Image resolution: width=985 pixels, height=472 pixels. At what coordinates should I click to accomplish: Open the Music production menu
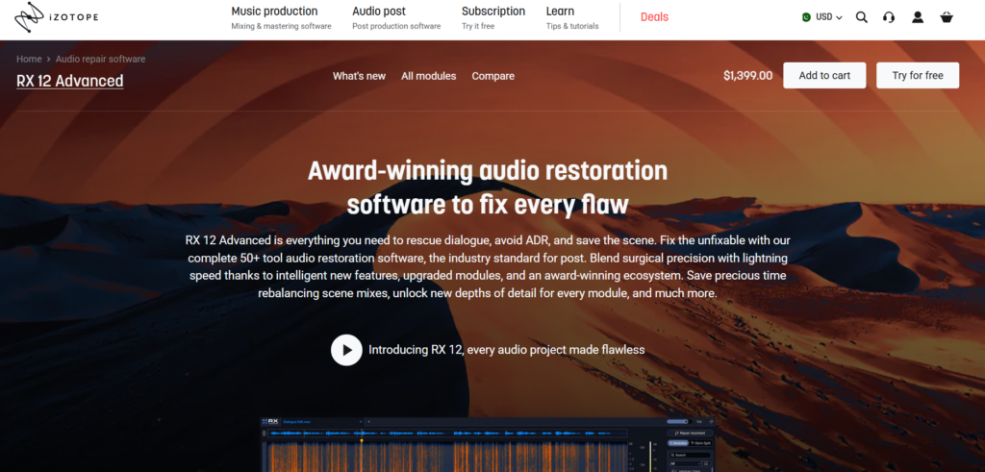coord(281,17)
